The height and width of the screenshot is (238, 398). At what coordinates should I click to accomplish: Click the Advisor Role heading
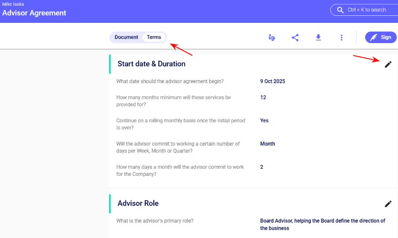click(x=138, y=203)
